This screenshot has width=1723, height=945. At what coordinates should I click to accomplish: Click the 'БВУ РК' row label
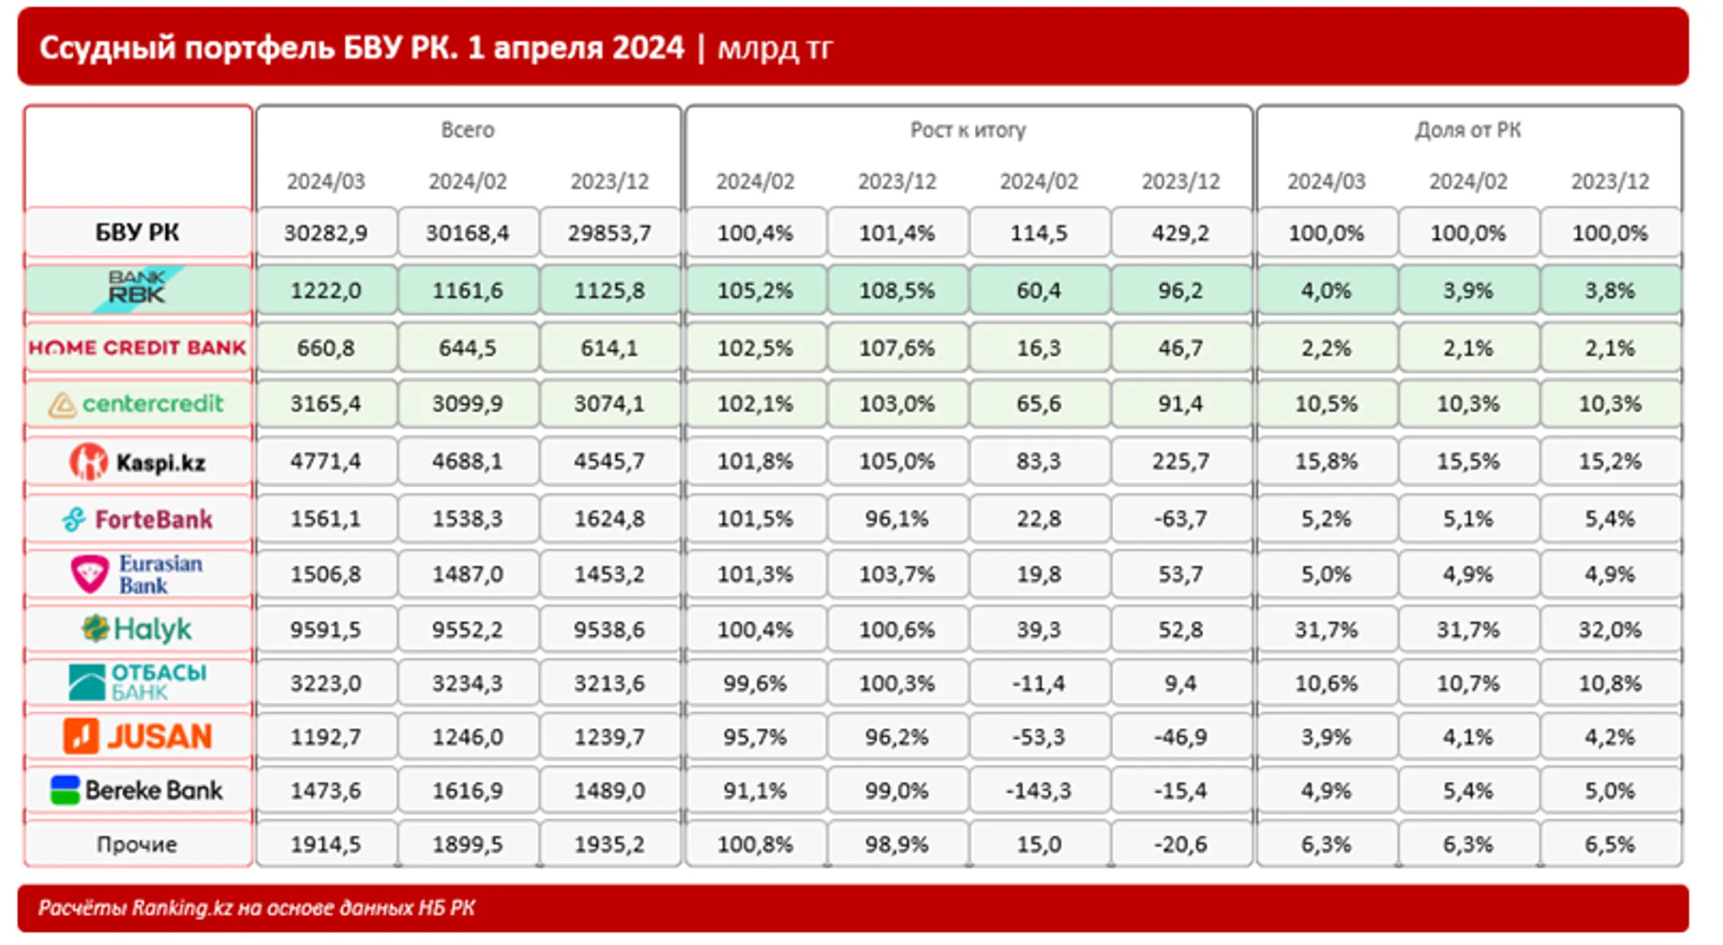tap(137, 233)
